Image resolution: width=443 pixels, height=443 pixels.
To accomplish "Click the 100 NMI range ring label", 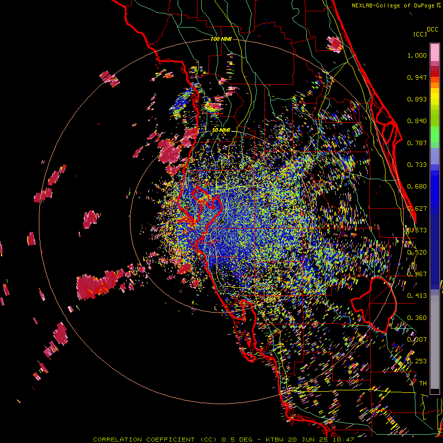I will pyautogui.click(x=221, y=39).
